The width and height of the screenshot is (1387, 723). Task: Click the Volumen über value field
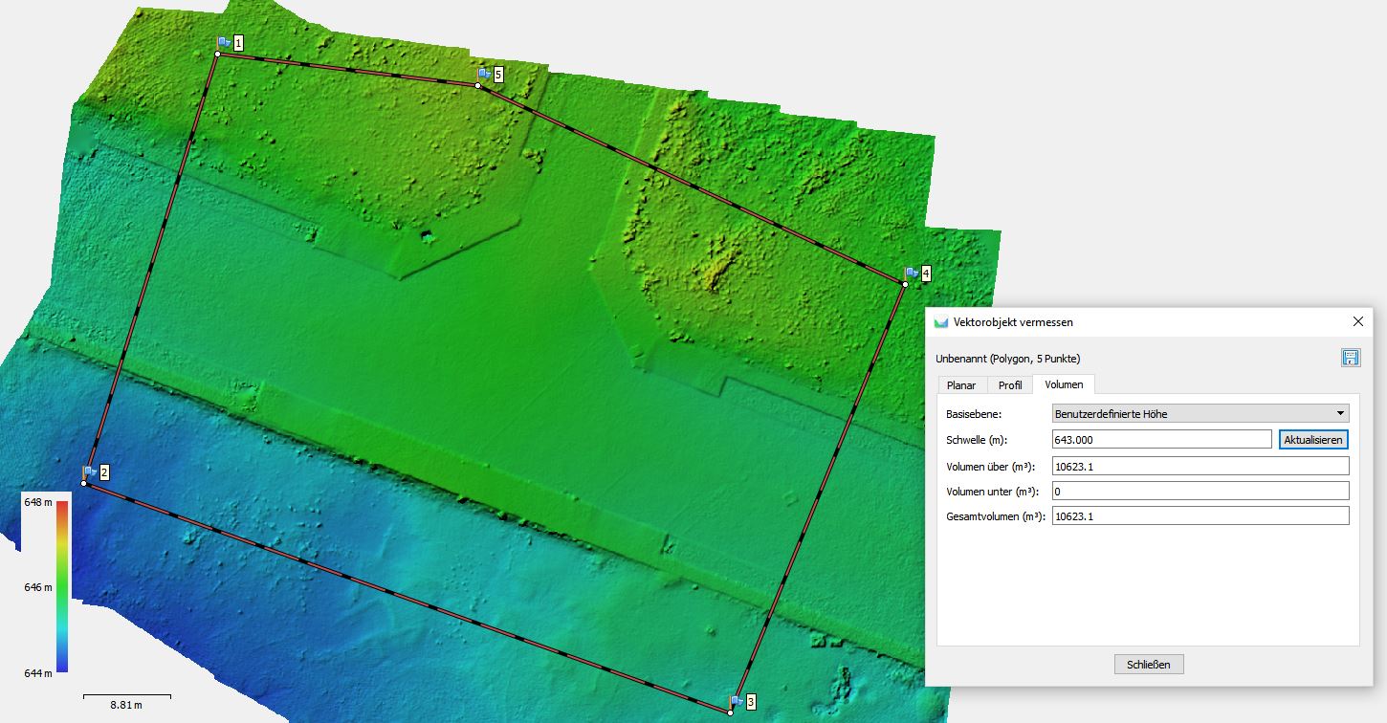(1200, 466)
